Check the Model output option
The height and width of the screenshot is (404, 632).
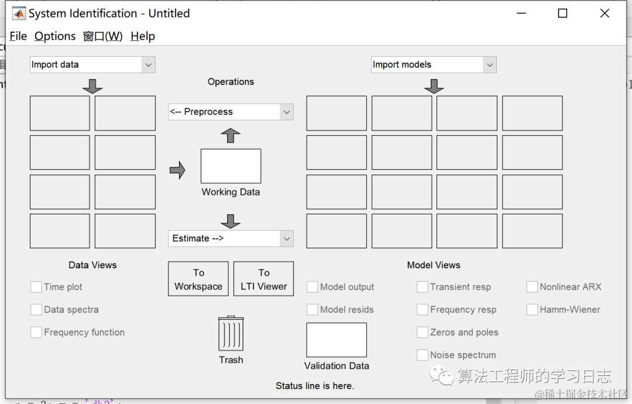tap(312, 287)
